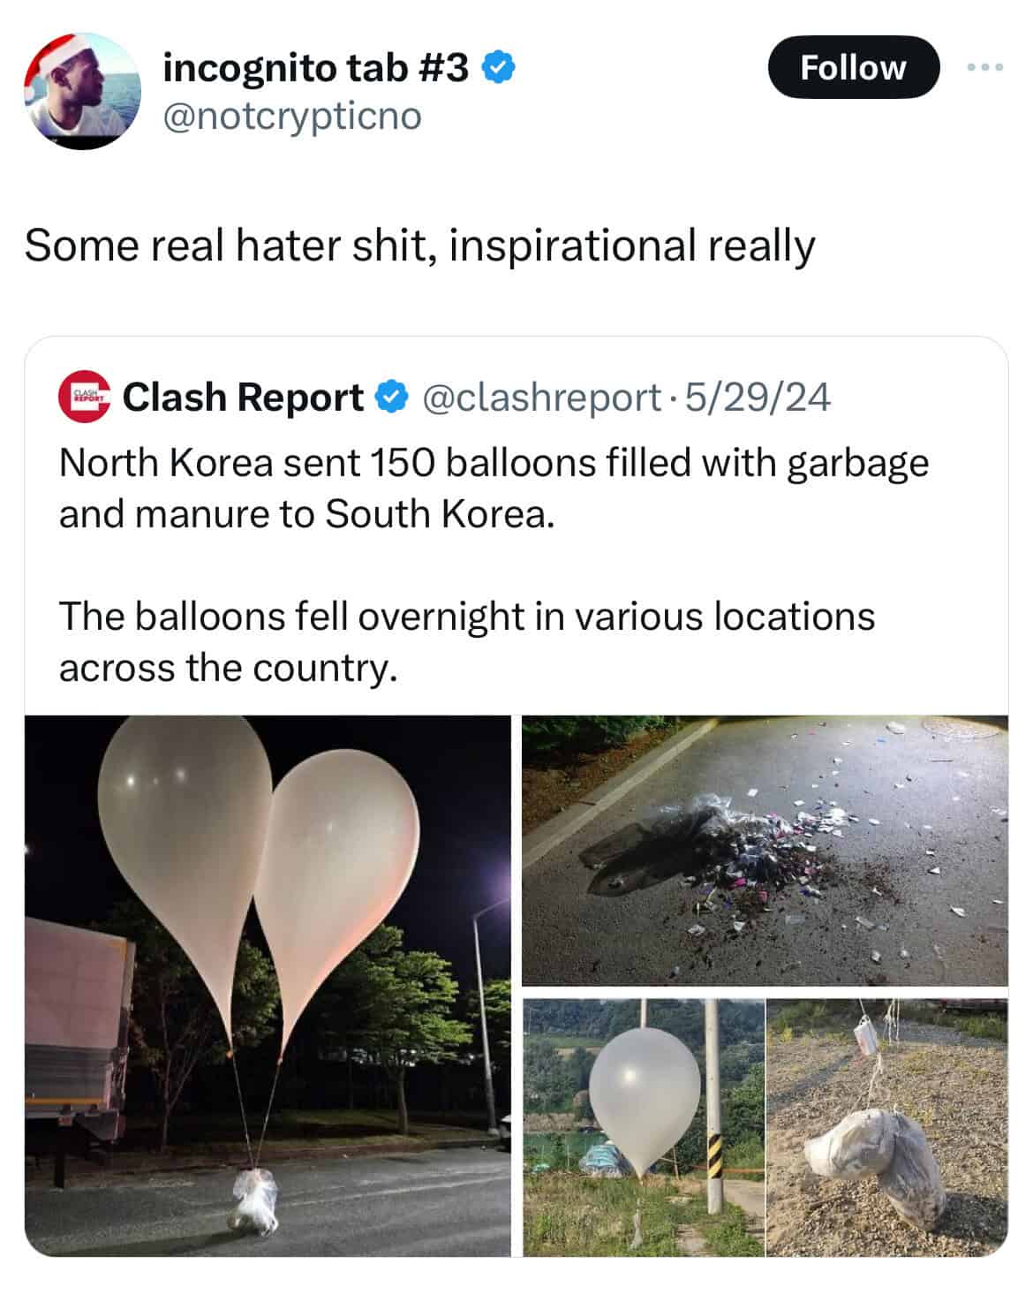Click the quoted line 'The balloons fell overnight'
The width and height of the screenshot is (1033, 1302).
point(466,641)
